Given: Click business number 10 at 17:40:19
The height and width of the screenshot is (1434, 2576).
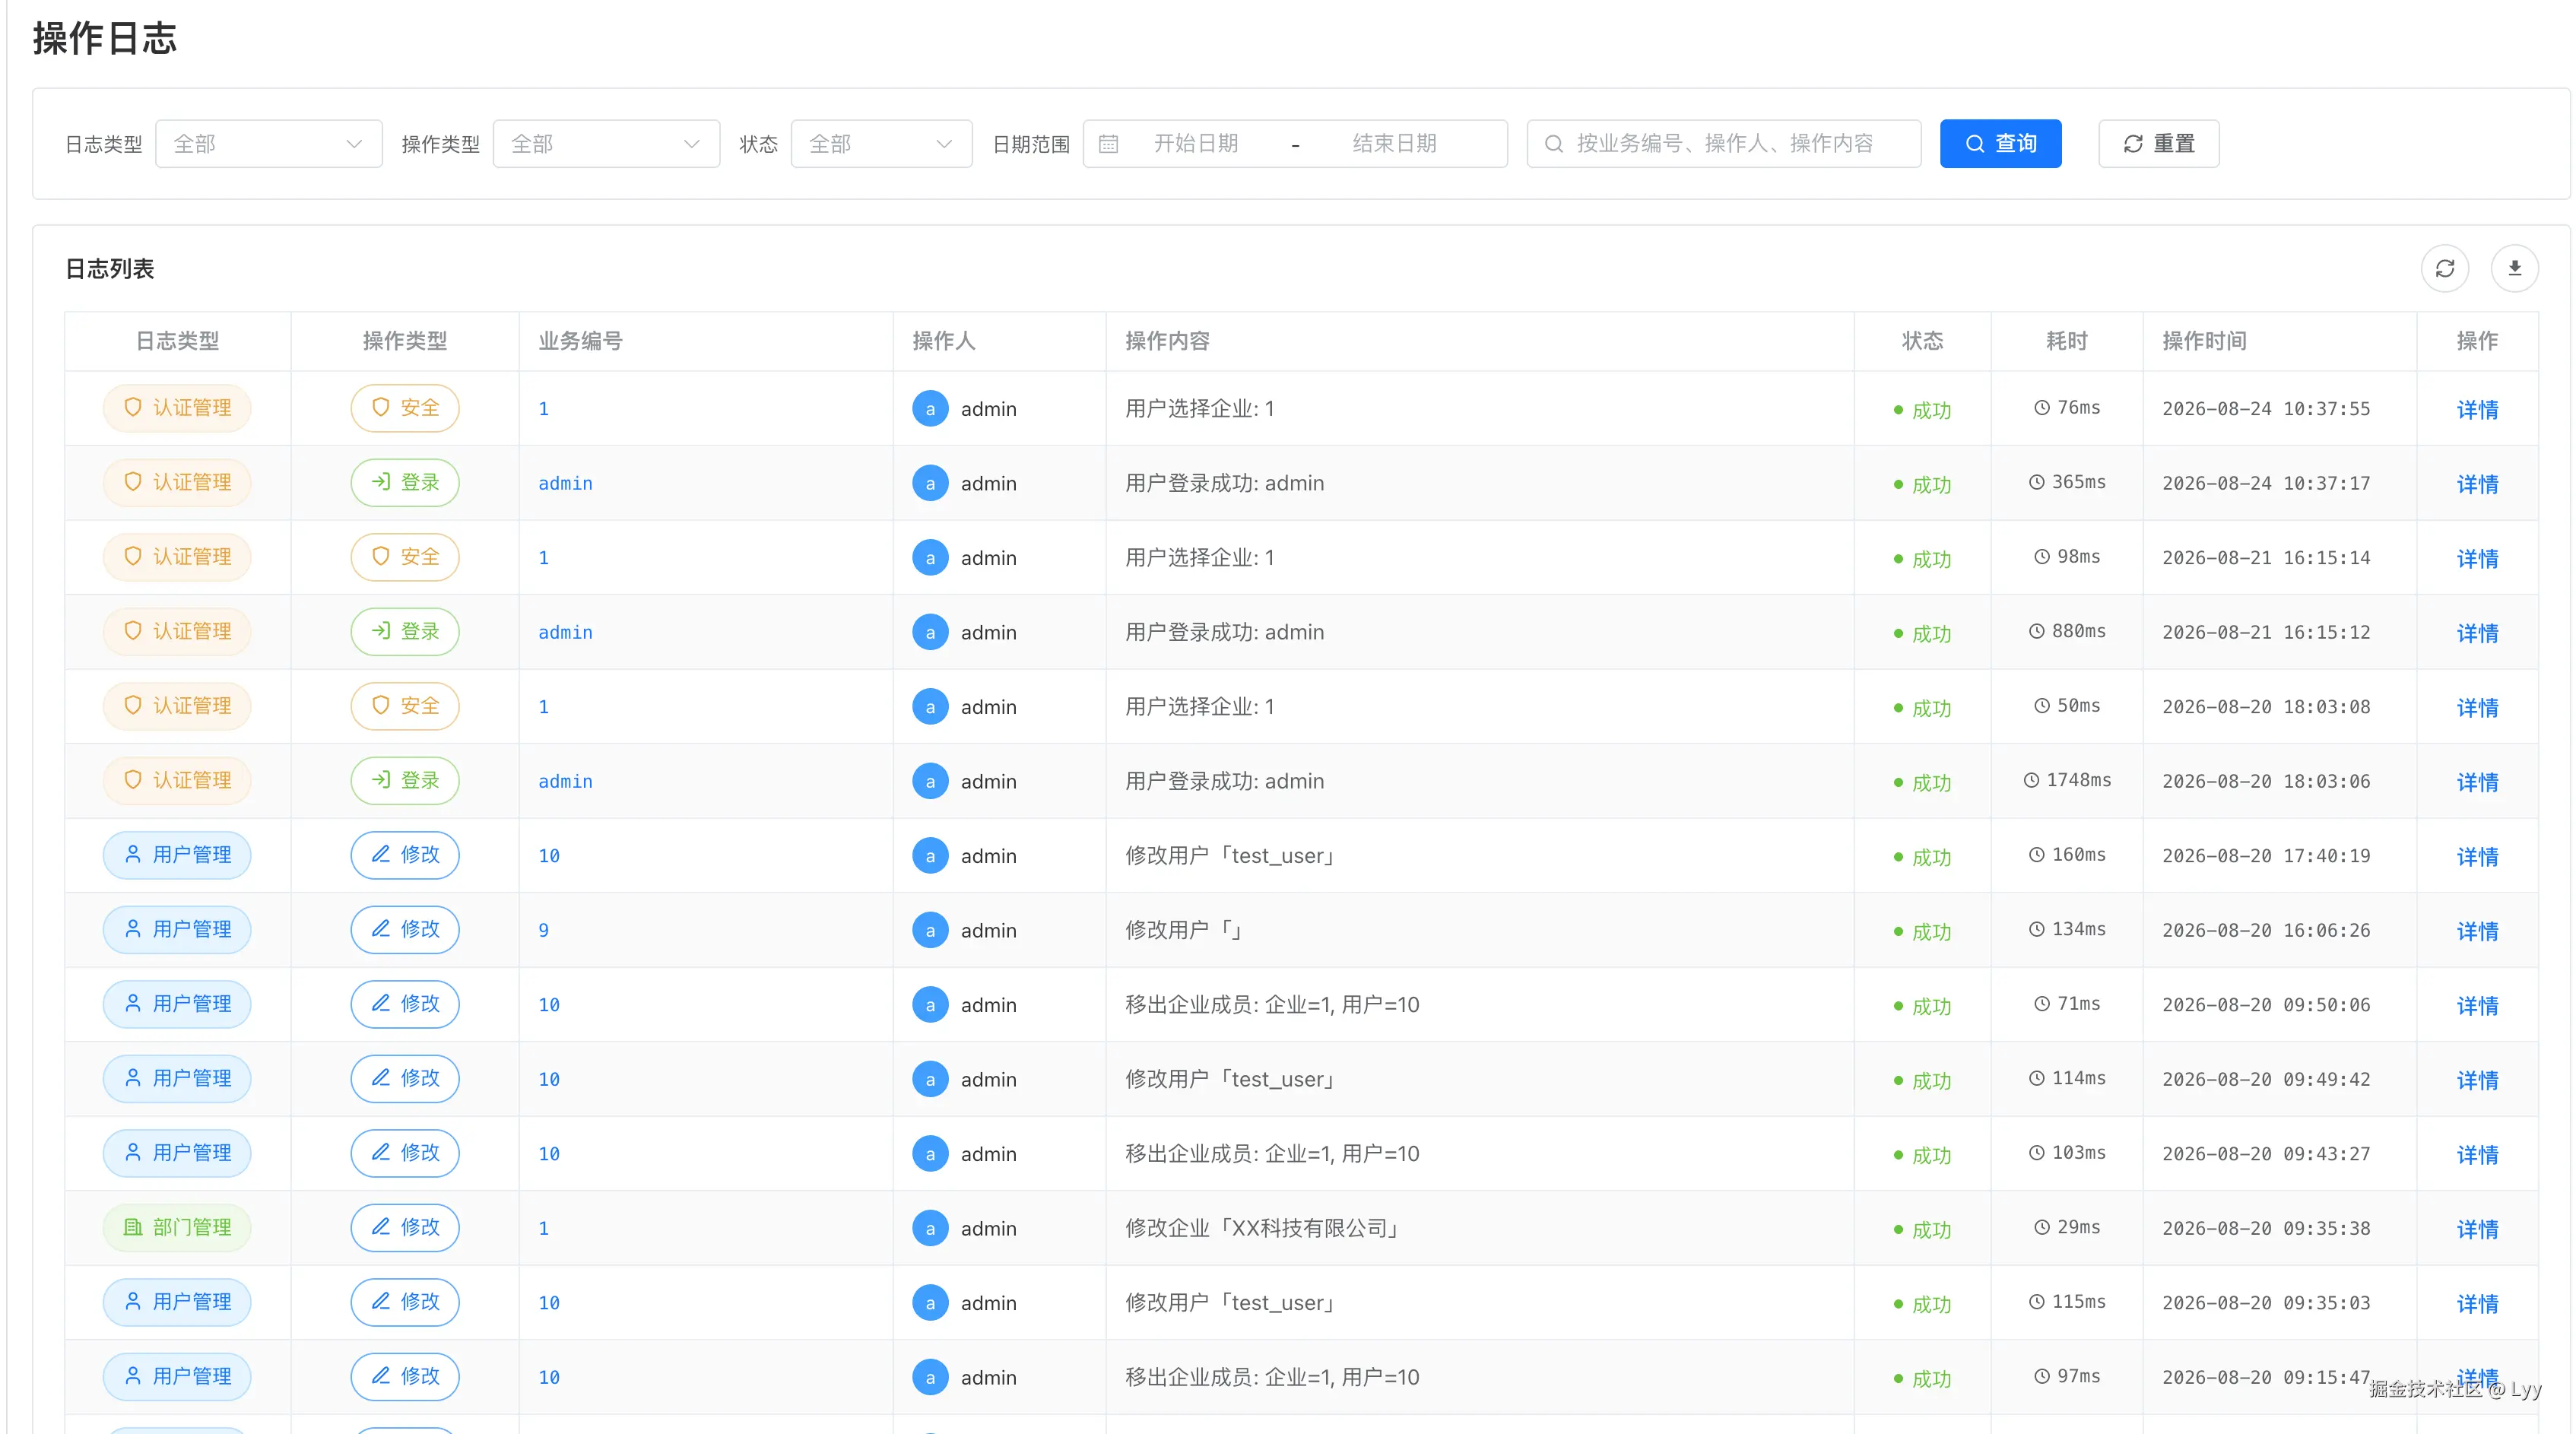Looking at the screenshot, I should pyautogui.click(x=549, y=856).
